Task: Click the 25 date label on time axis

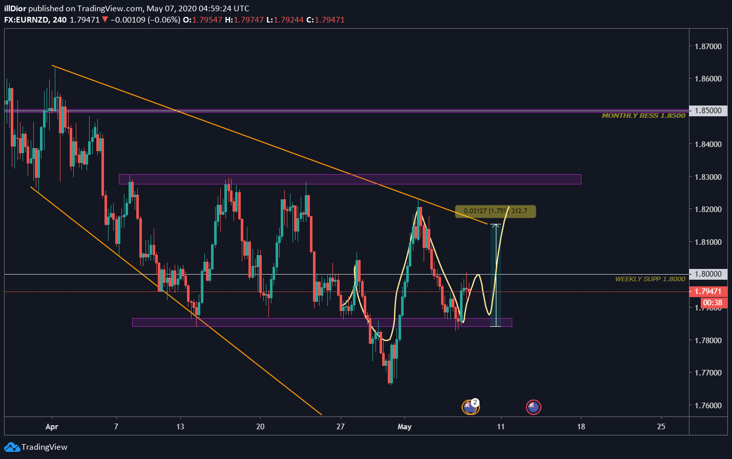Action: 661,426
